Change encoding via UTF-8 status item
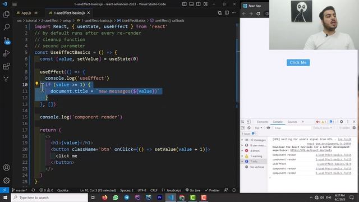The image size is (359, 202). click(142, 190)
